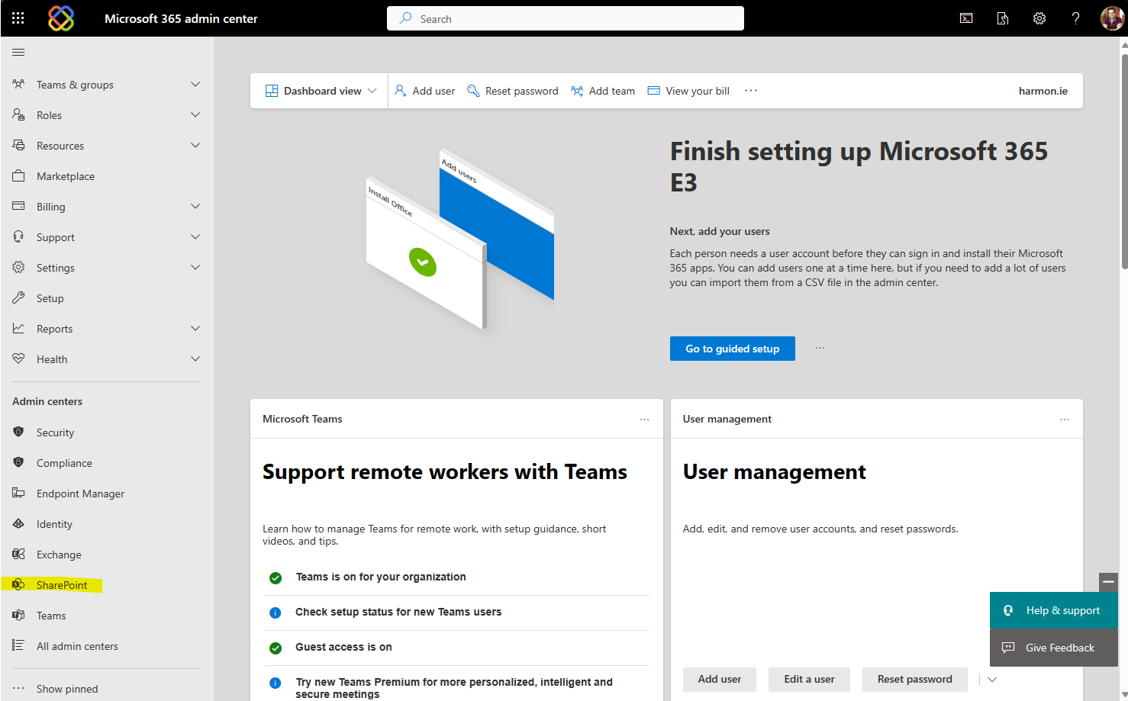
Task: Click Add user button in User management card
Action: click(720, 680)
